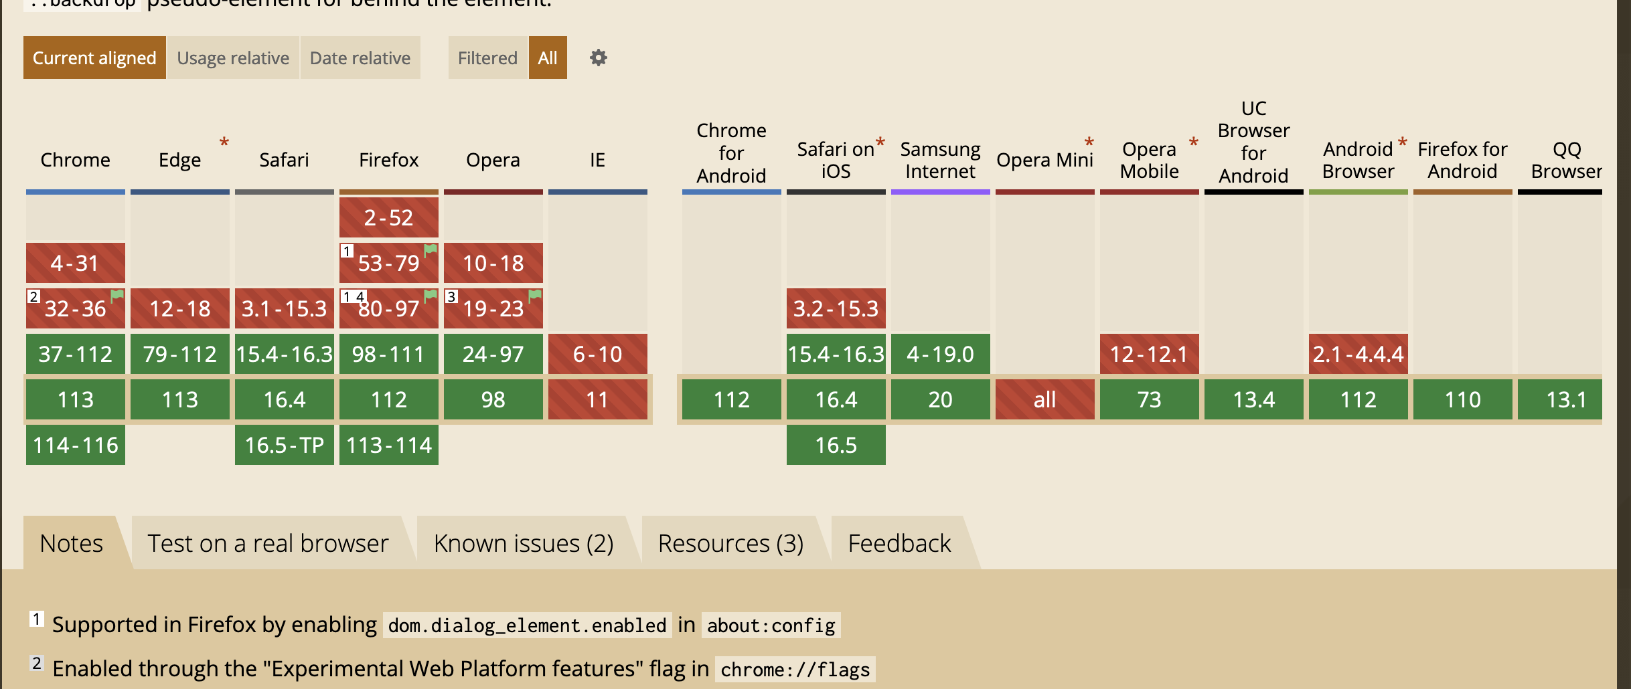The height and width of the screenshot is (689, 1631).
Task: Click the Safari column header
Action: click(x=284, y=160)
